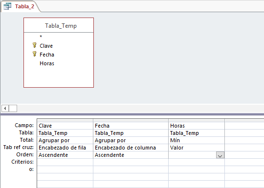Click the column selector bar above Clave

[65, 120]
